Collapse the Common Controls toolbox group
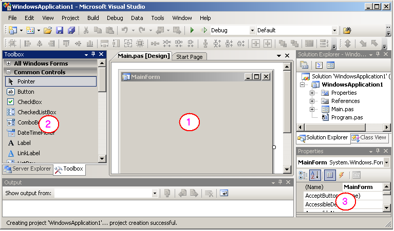The image size is (394, 231). [8, 72]
